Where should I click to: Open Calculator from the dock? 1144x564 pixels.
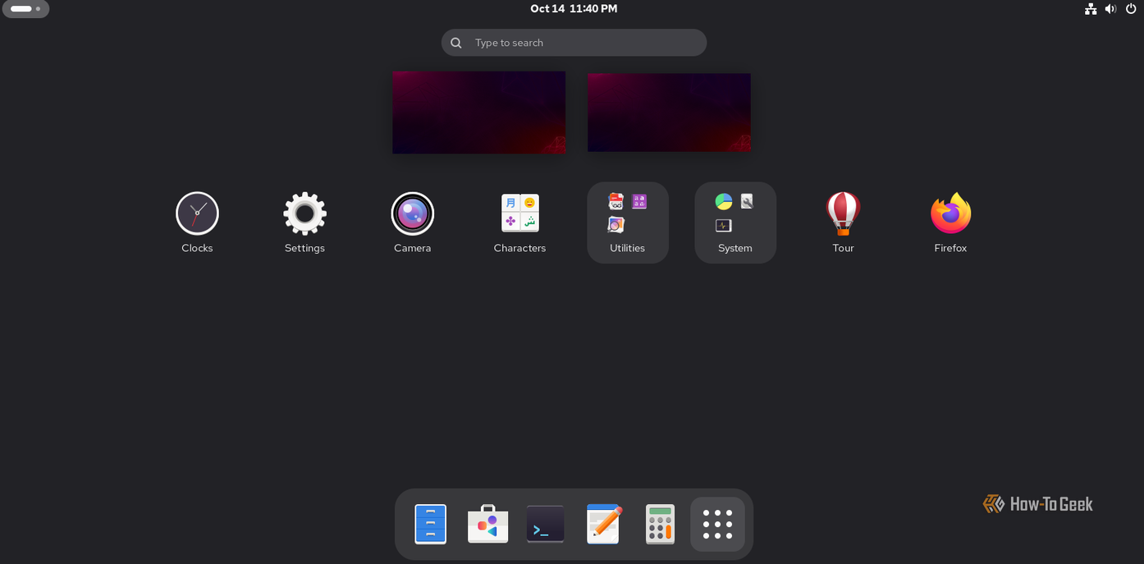(x=660, y=524)
